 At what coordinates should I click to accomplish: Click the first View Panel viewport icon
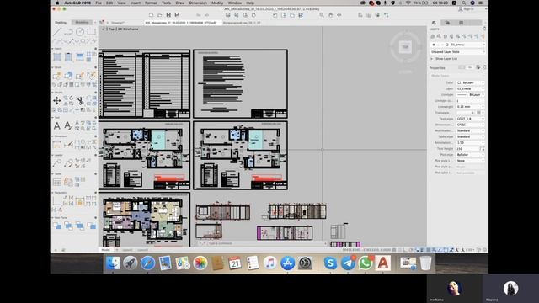point(57,226)
